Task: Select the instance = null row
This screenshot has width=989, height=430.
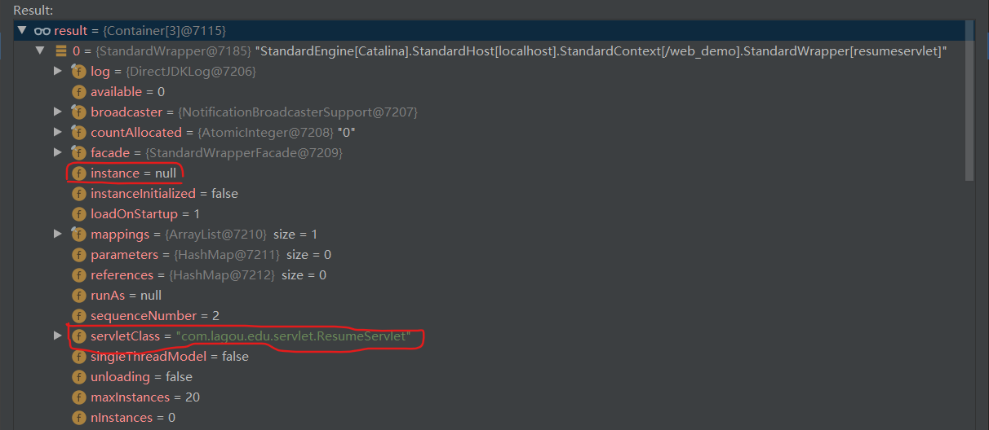Action: pos(488,173)
